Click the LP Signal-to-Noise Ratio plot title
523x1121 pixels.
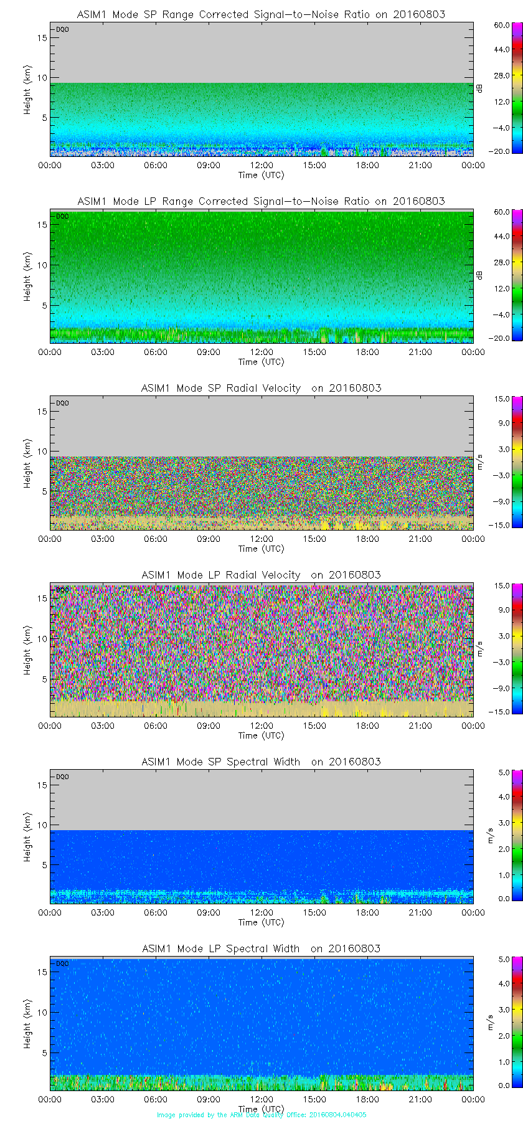(x=261, y=201)
